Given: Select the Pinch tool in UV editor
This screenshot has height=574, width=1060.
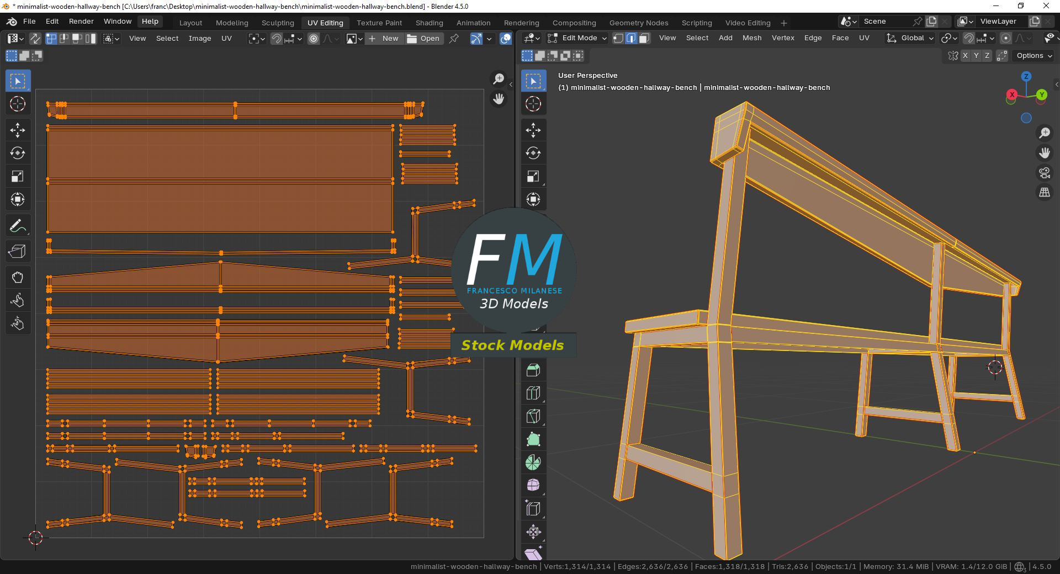Looking at the screenshot, I should click(18, 323).
